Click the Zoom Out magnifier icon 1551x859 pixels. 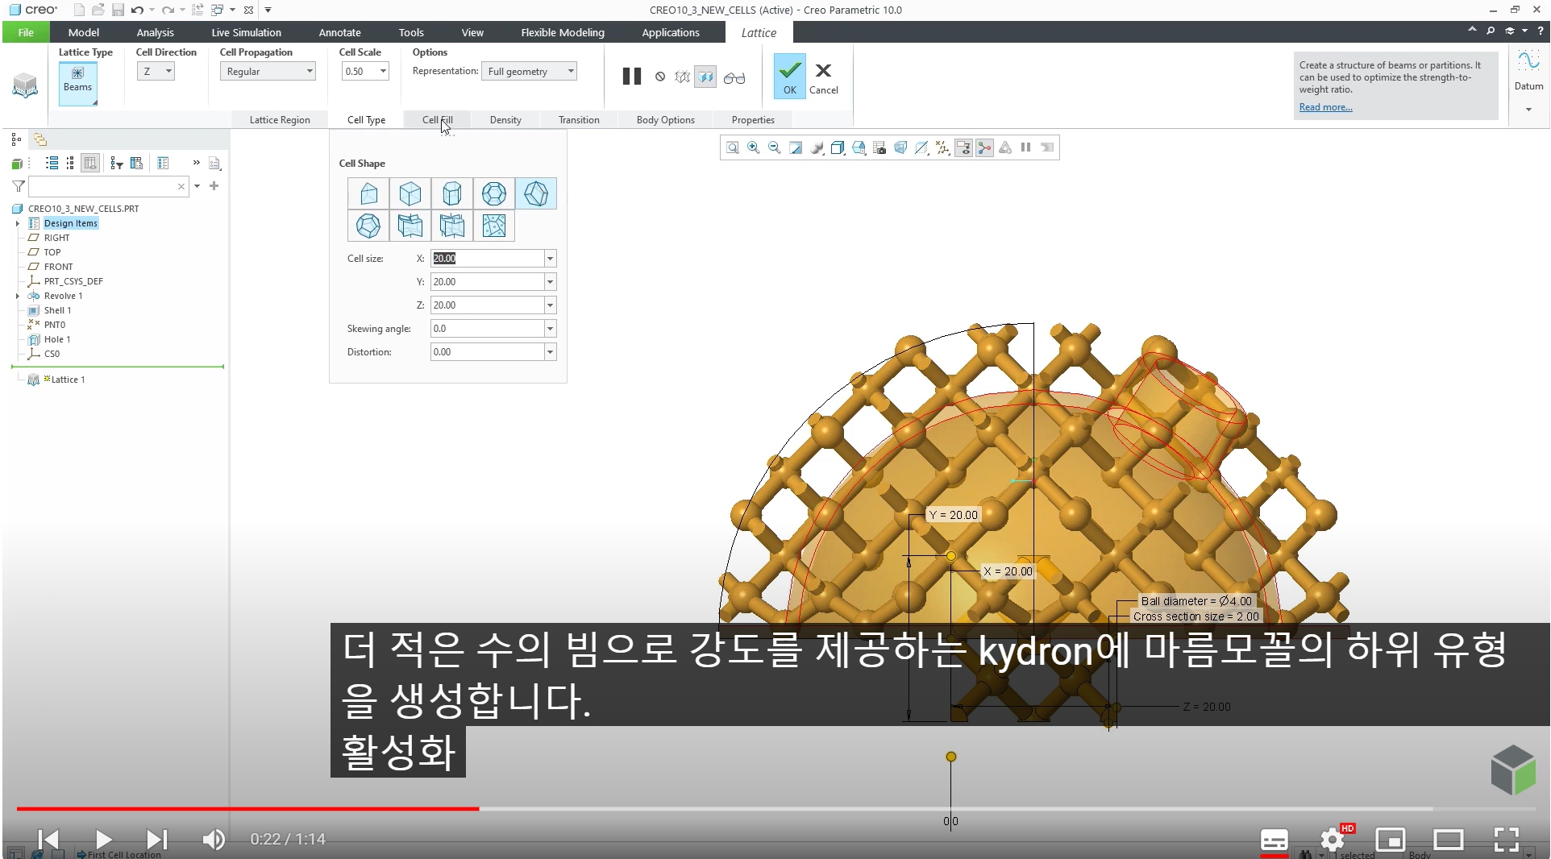click(775, 147)
